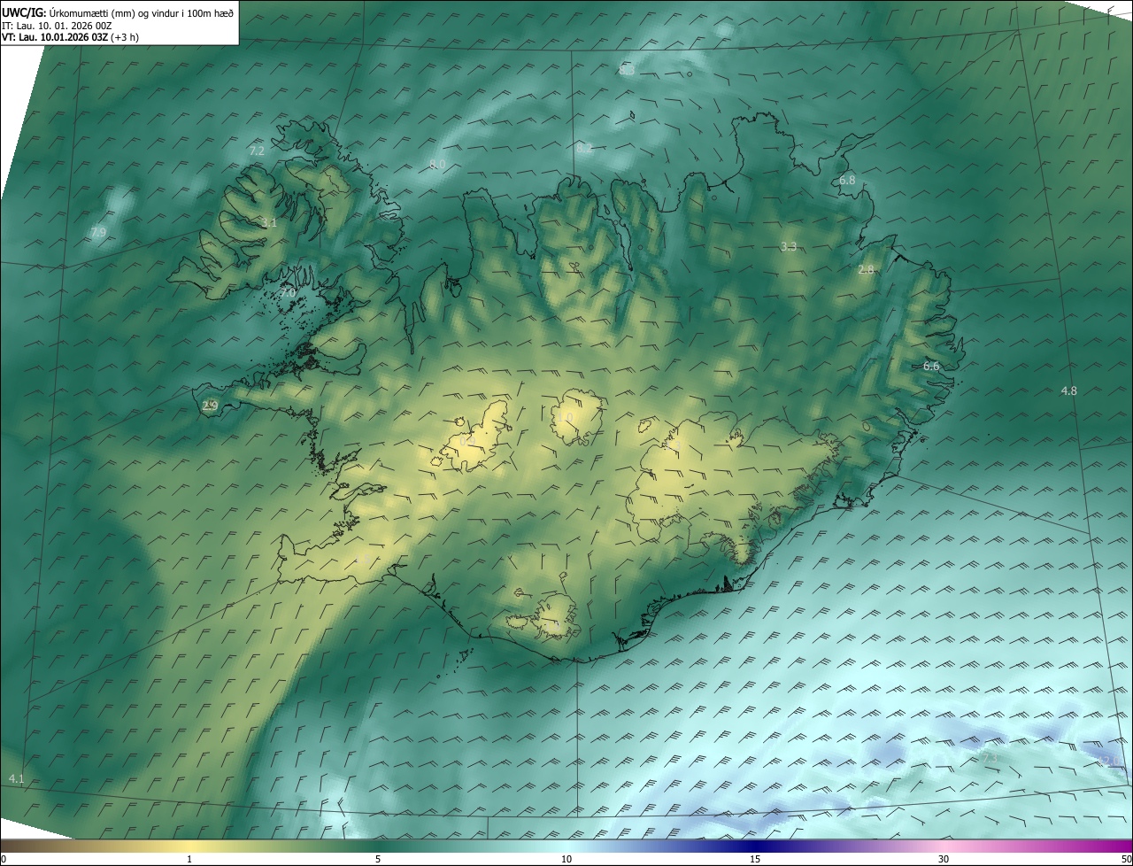Click the 30 tick on the color scale
This screenshot has height=866, width=1133.
[944, 859]
